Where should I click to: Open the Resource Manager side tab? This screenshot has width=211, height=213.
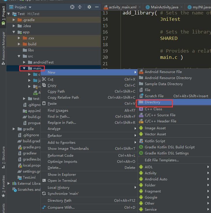(3, 46)
